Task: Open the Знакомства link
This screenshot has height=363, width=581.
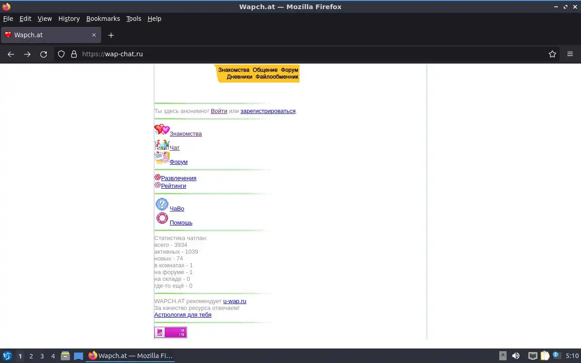Action: coord(186,133)
